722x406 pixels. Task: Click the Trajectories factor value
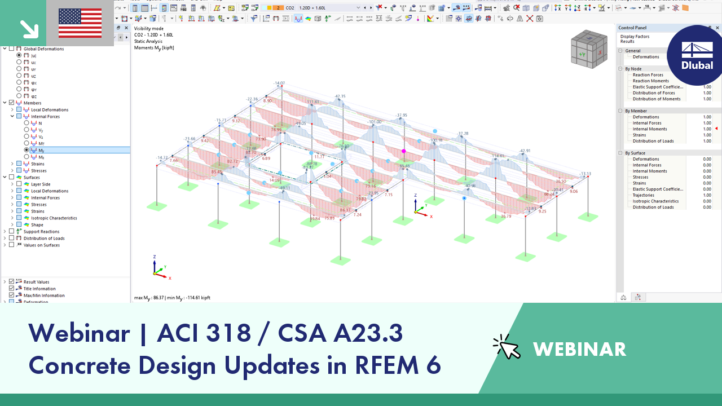(x=707, y=195)
